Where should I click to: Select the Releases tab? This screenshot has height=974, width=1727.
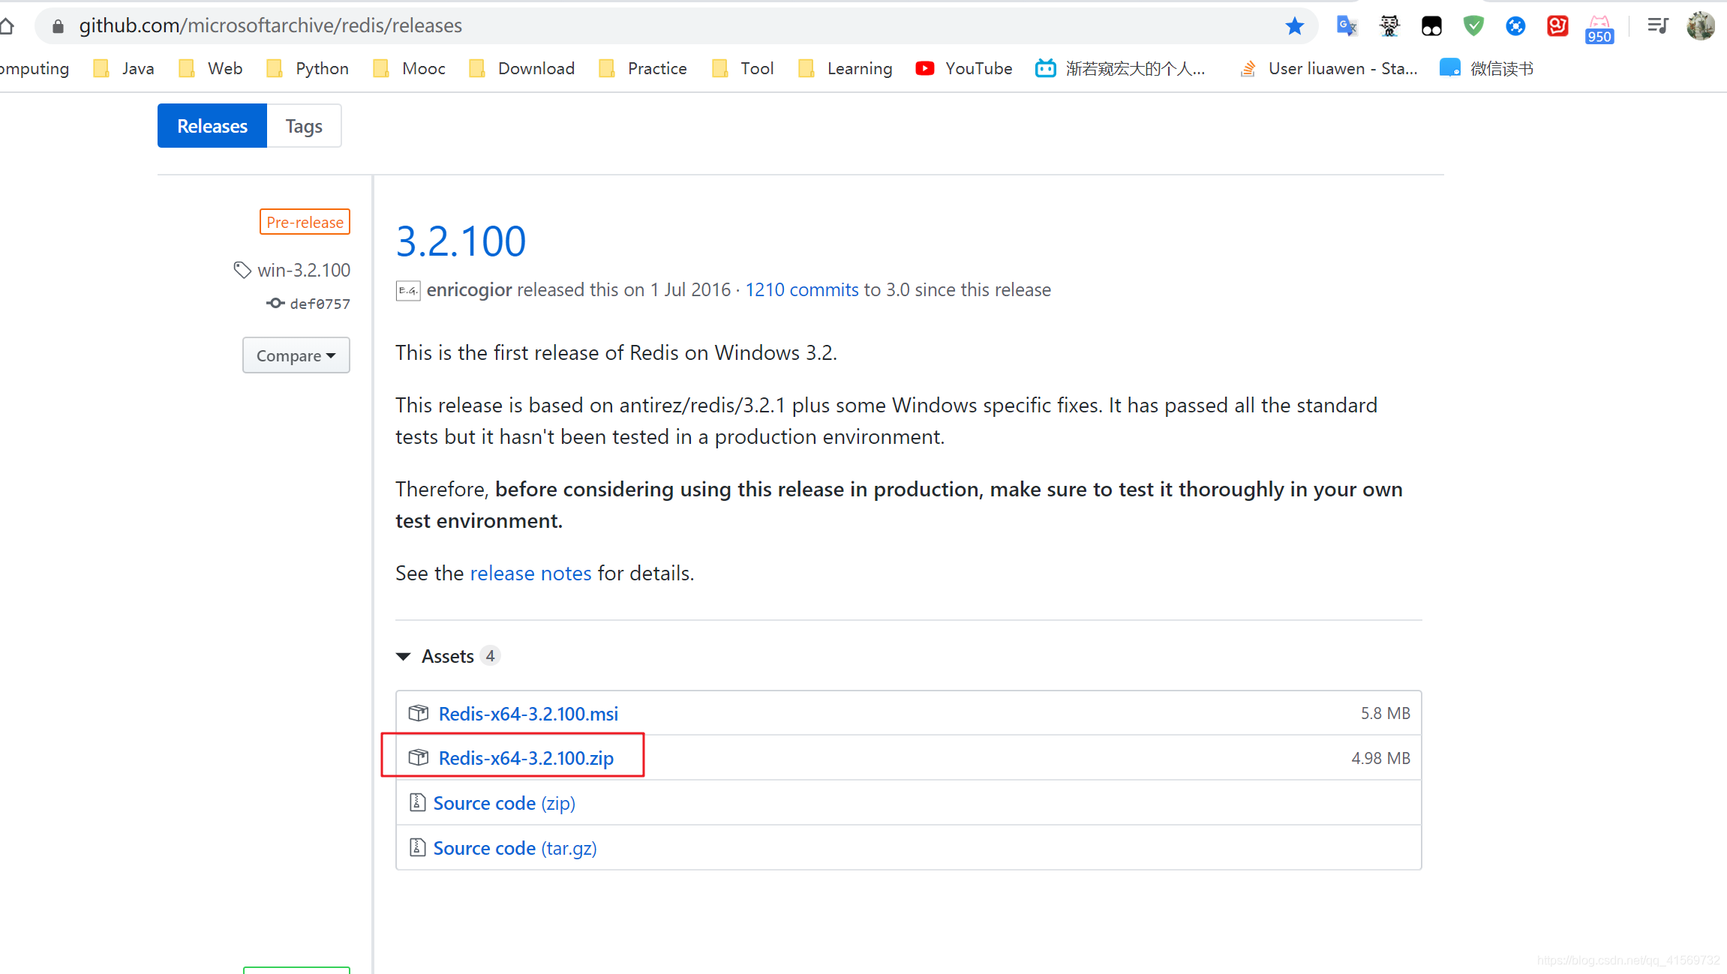point(212,126)
